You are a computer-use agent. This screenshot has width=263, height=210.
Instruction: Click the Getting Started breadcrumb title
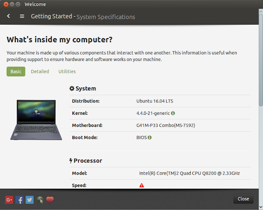(51, 16)
